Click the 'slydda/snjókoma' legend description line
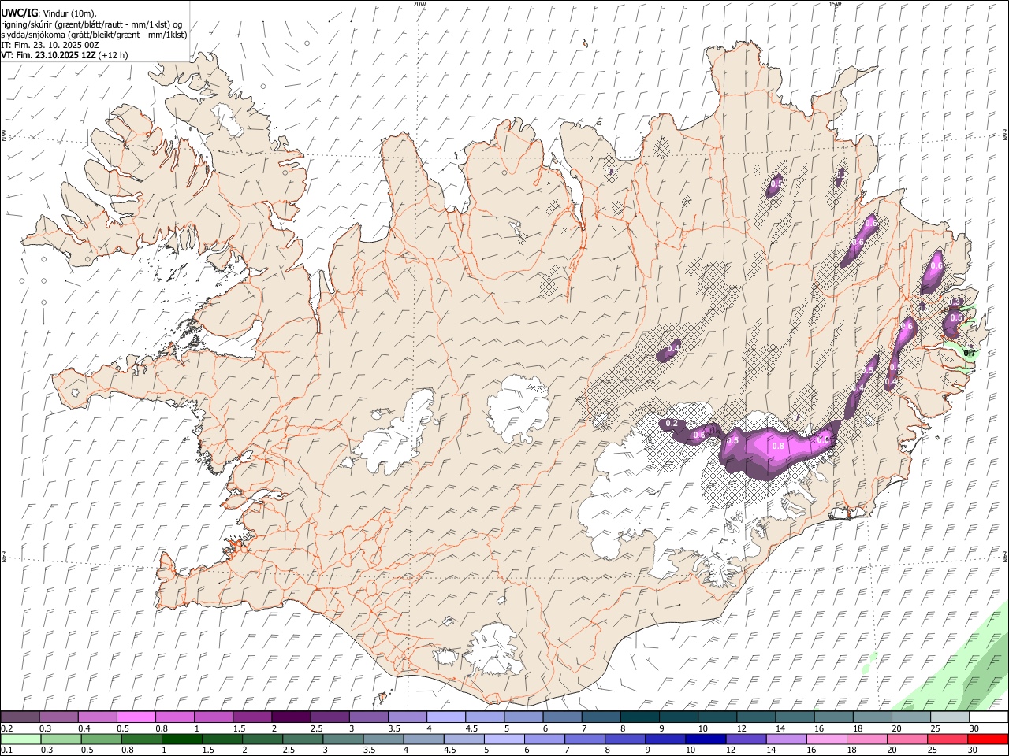This screenshot has width=1009, height=756. [x=94, y=35]
